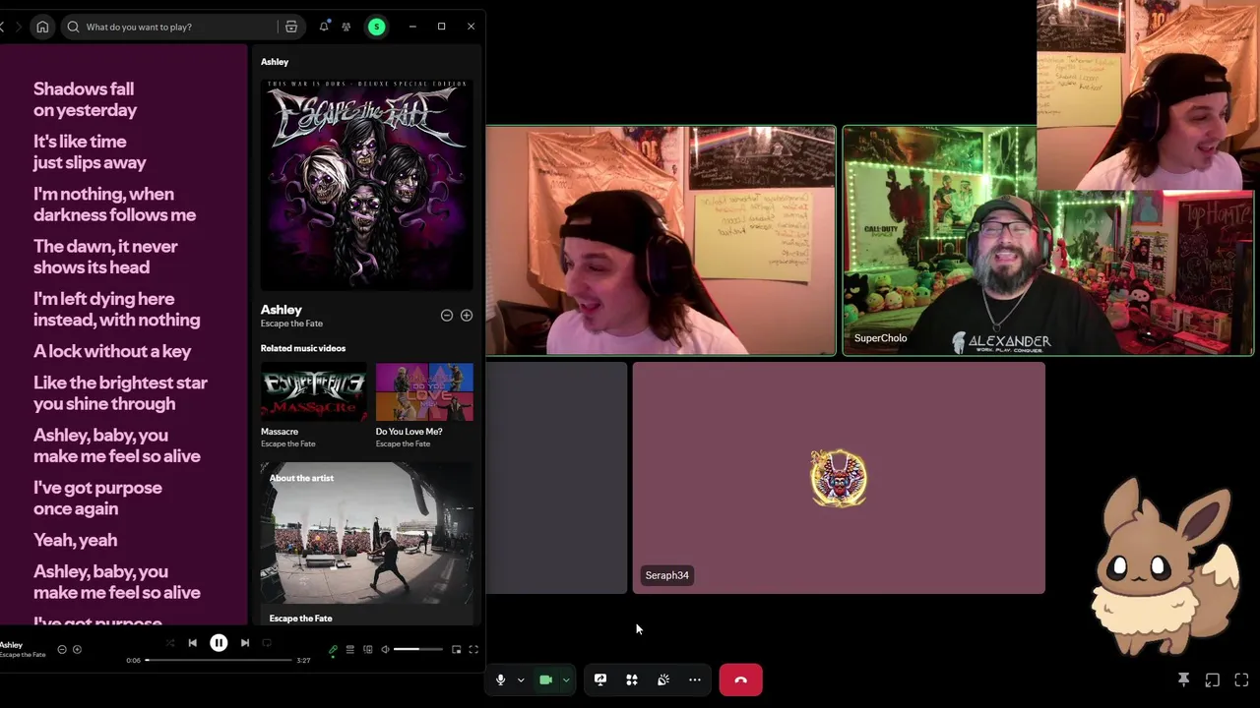Share your screen in the call
This screenshot has width=1260, height=708.
coord(600,679)
